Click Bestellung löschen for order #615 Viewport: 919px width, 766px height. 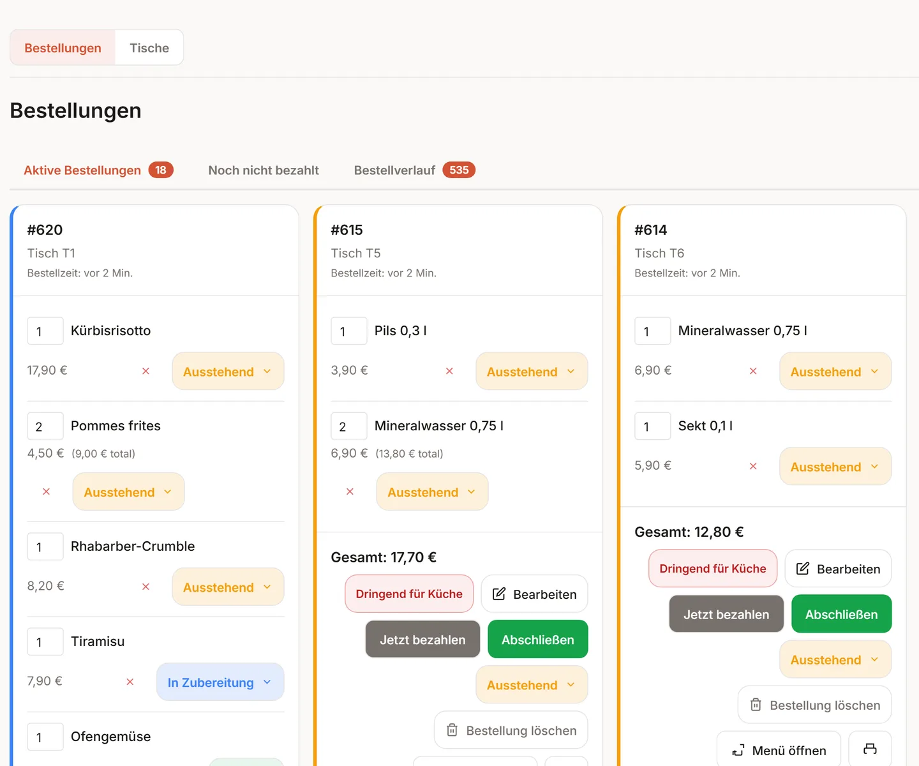click(511, 730)
